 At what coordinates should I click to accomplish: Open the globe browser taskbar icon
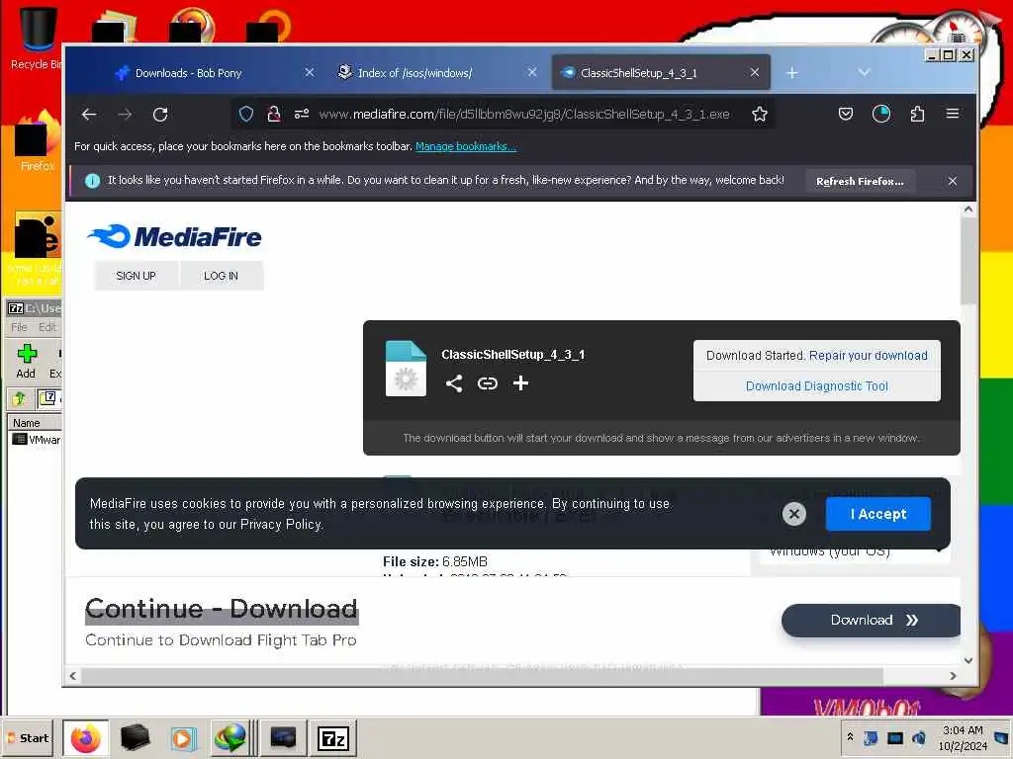click(x=231, y=738)
